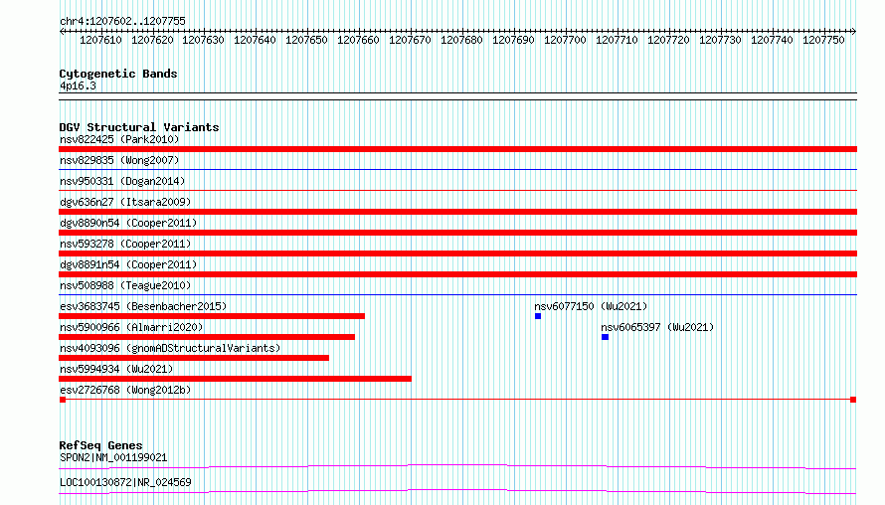The width and height of the screenshot is (885, 505).
Task: Click the left arrow of the coordinate ruler
Action: tap(62, 31)
